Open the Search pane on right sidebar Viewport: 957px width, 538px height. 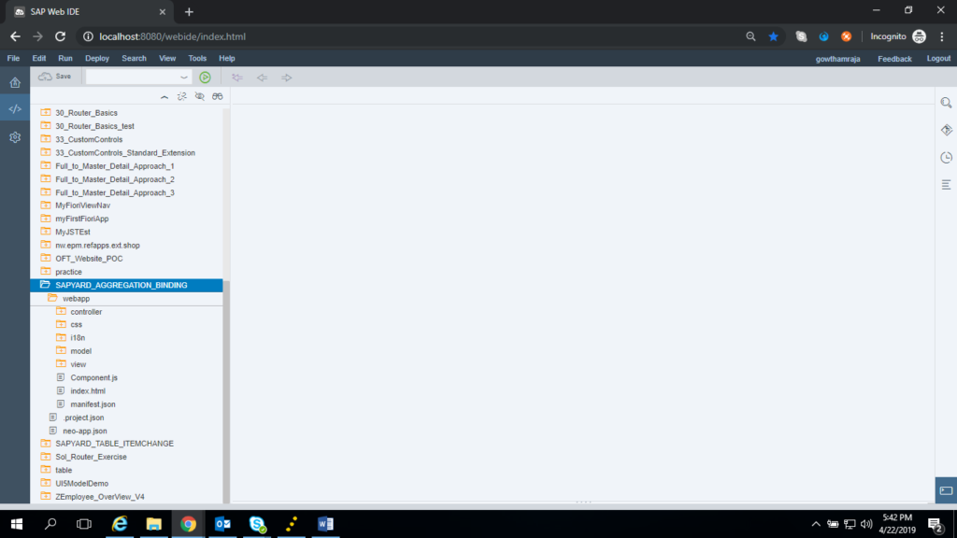(x=946, y=103)
